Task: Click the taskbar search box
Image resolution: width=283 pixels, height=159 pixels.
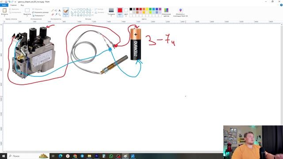Action: point(28,156)
